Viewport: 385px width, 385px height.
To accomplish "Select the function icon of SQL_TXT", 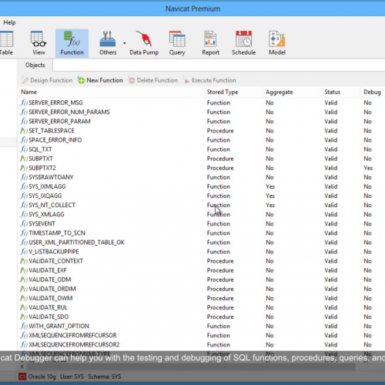I will point(24,149).
